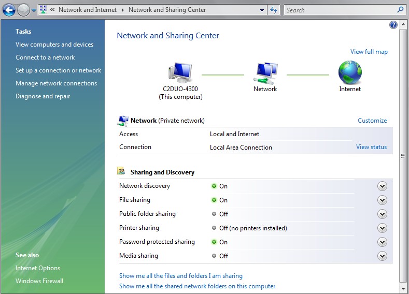Image resolution: width=409 pixels, height=294 pixels.
Task: Expand Password protected sharing settings
Action: (382, 242)
